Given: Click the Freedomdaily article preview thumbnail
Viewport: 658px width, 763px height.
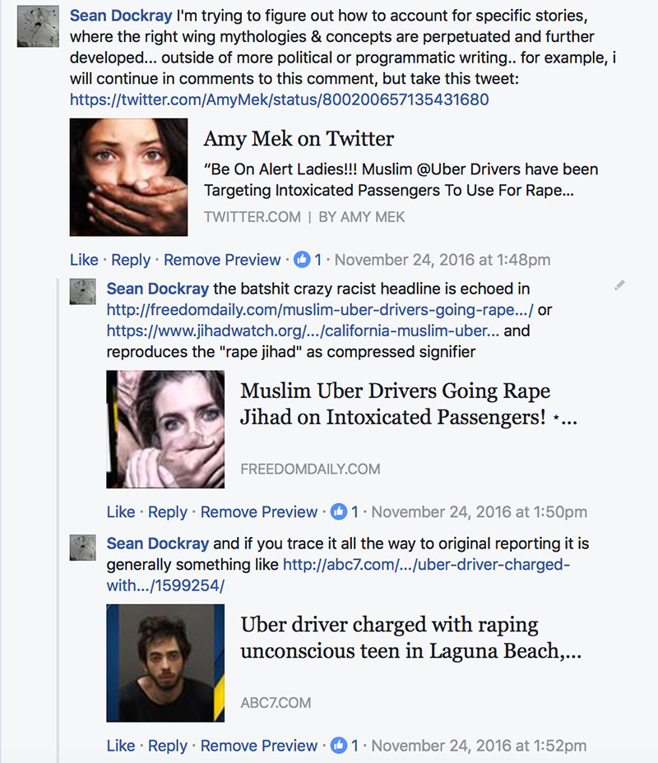Looking at the screenshot, I should coord(165,429).
